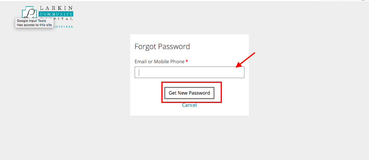Click the red arrow annotation
Viewport: 369px width, 160px height.
(x=245, y=60)
